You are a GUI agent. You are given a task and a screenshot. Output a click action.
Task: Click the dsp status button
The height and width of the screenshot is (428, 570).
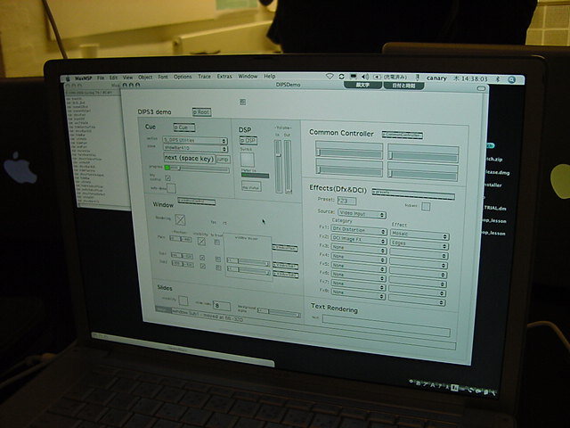[x=251, y=187]
